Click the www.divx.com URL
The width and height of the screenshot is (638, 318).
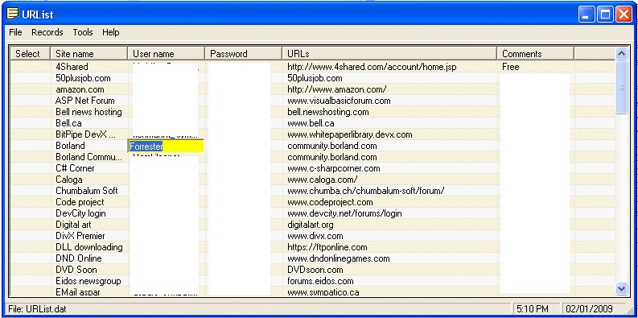[315, 236]
